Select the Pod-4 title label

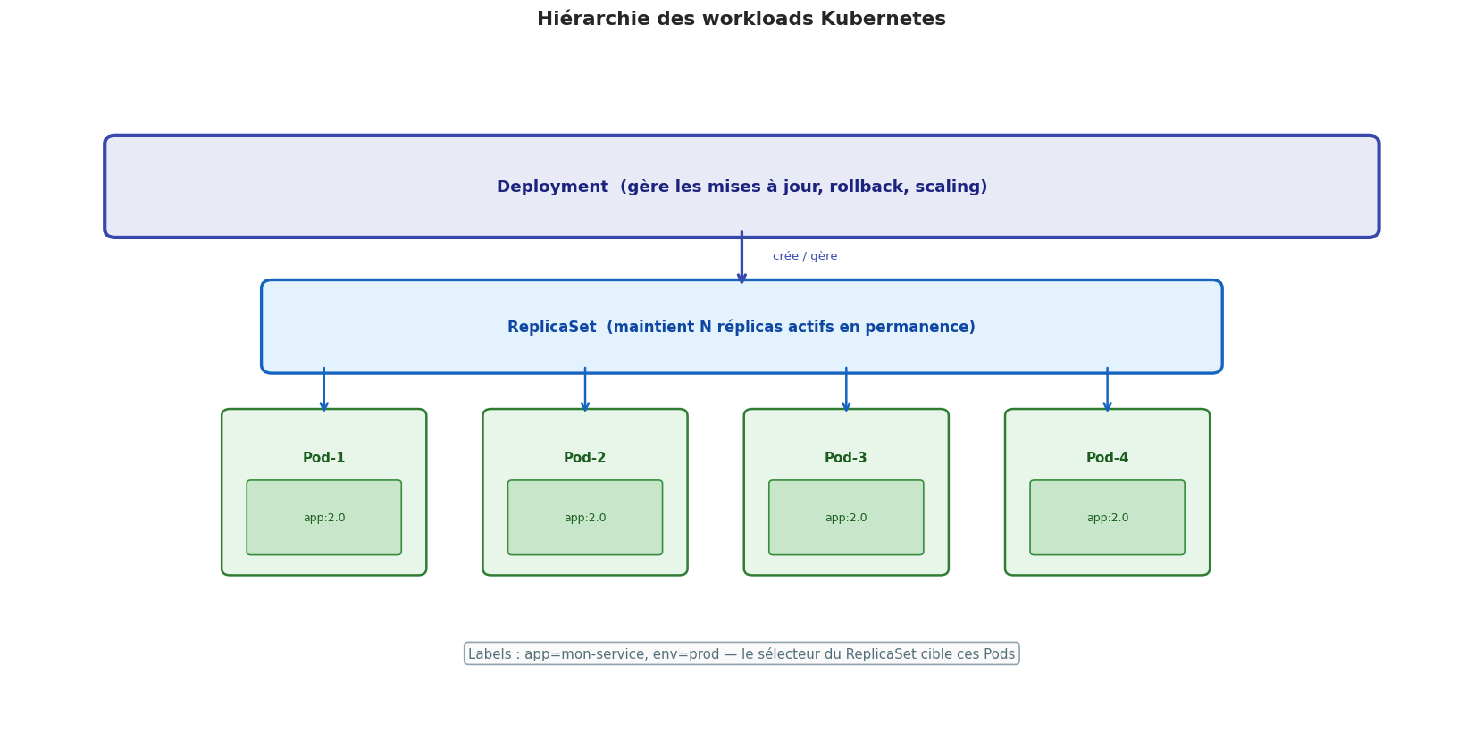click(1107, 458)
